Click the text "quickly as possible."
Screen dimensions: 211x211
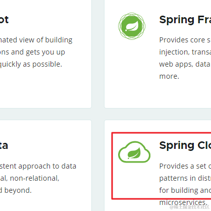point(31,64)
